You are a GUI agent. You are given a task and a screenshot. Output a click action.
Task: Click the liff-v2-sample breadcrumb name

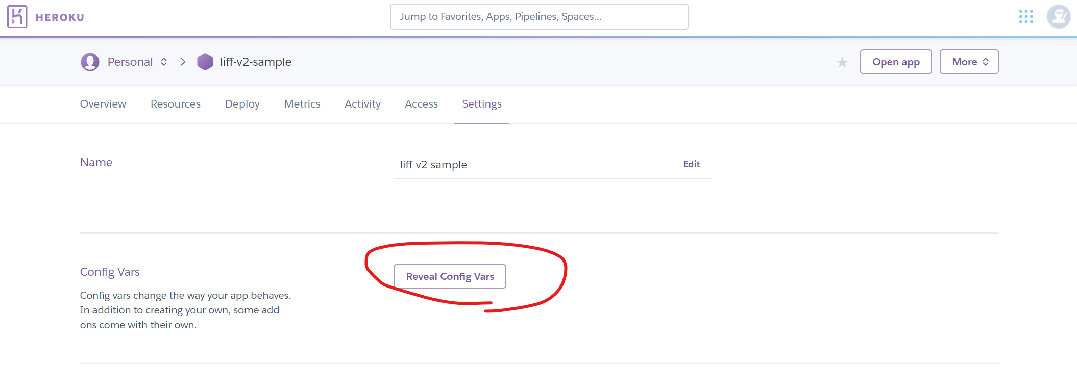[255, 62]
